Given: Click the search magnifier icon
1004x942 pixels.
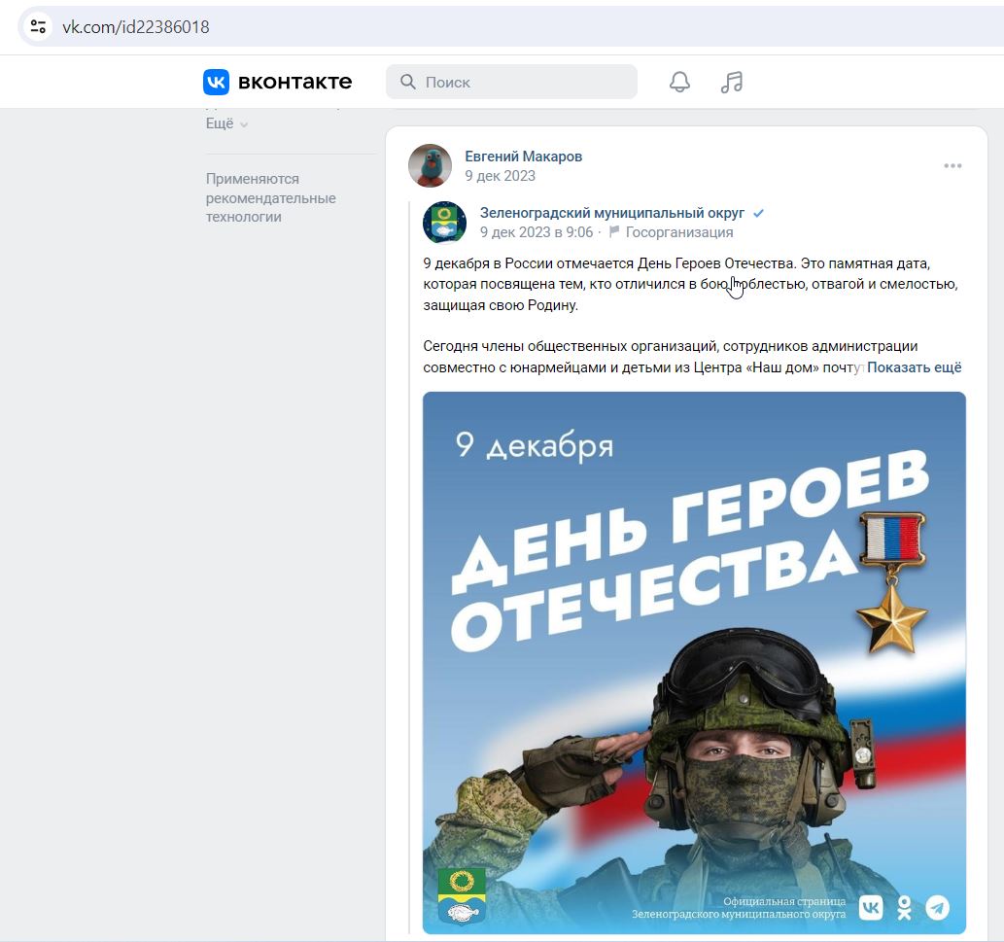Looking at the screenshot, I should 408,82.
